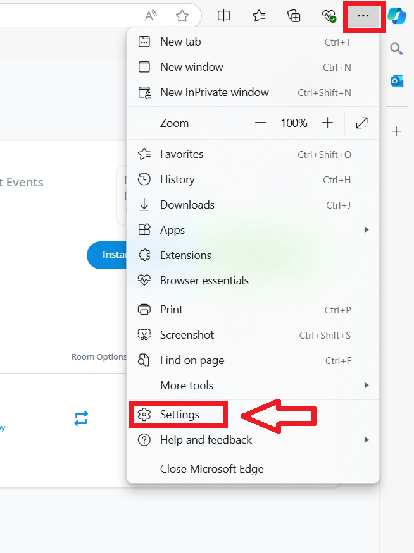
Task: Click the Browser essentials heart icon in toolbar
Action: [x=328, y=16]
